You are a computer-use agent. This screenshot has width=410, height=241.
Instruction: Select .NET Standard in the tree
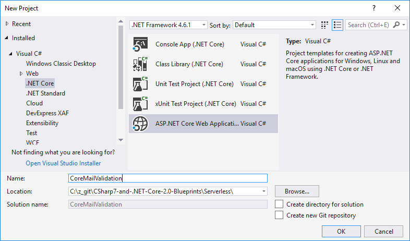[45, 93]
